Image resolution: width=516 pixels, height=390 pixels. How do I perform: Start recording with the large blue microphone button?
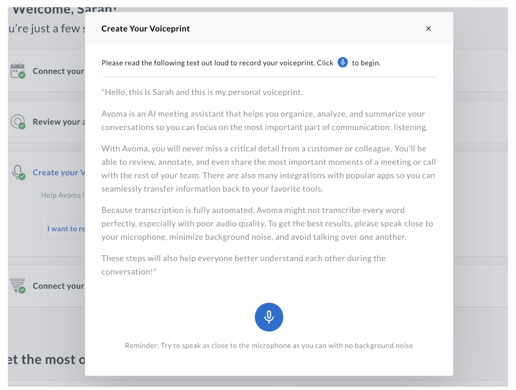(x=269, y=317)
